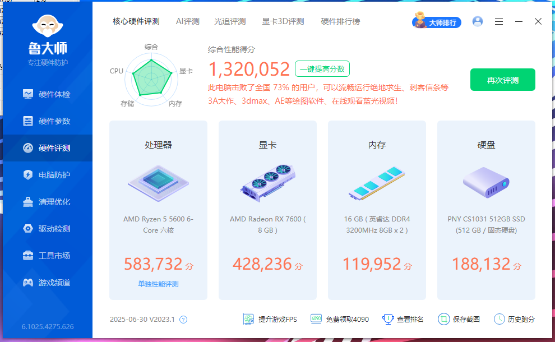Open the 免费领取4090 link text
Image resolution: width=555 pixels, height=342 pixels.
point(347,320)
